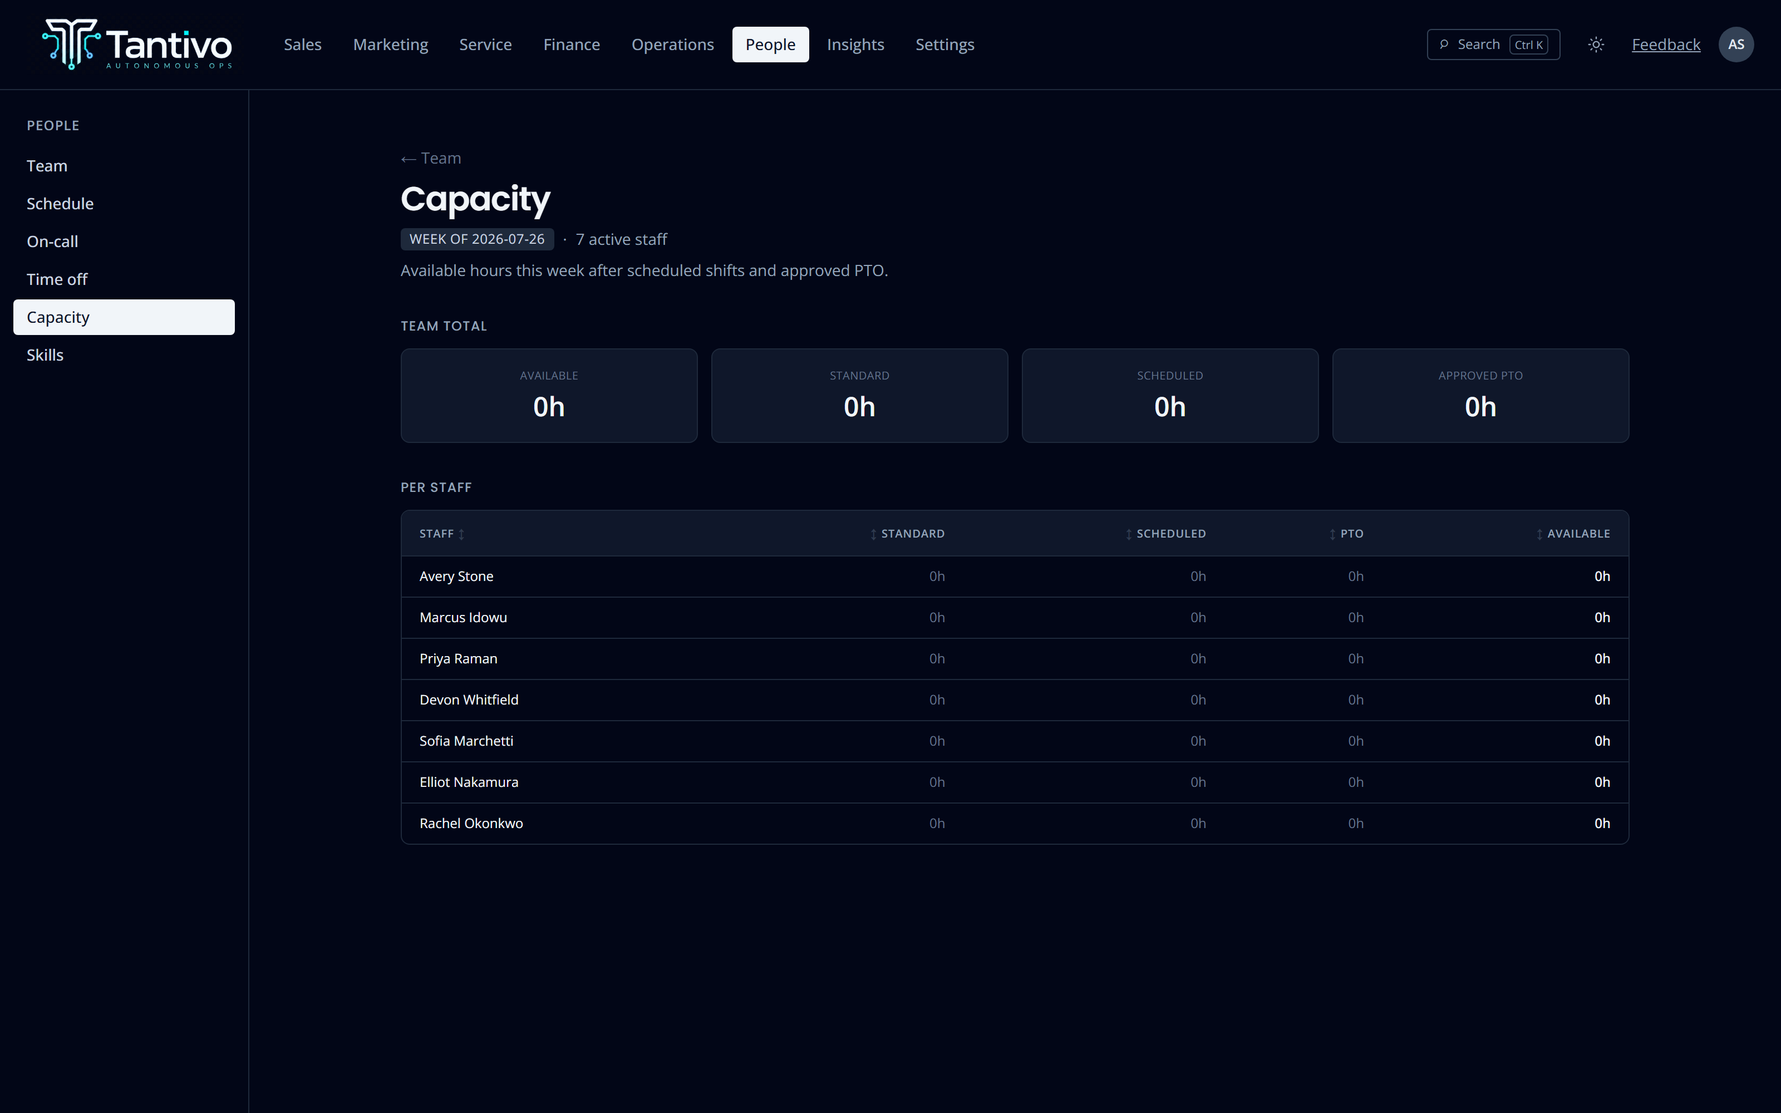
Task: Click the Scheduled team total card
Action: coord(1169,395)
